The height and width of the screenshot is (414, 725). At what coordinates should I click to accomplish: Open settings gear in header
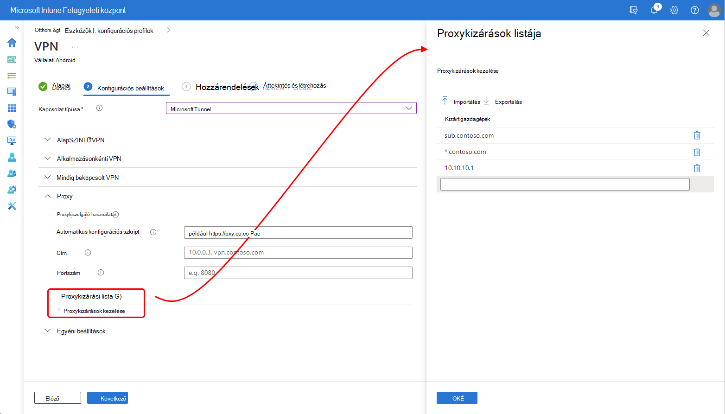(x=674, y=10)
